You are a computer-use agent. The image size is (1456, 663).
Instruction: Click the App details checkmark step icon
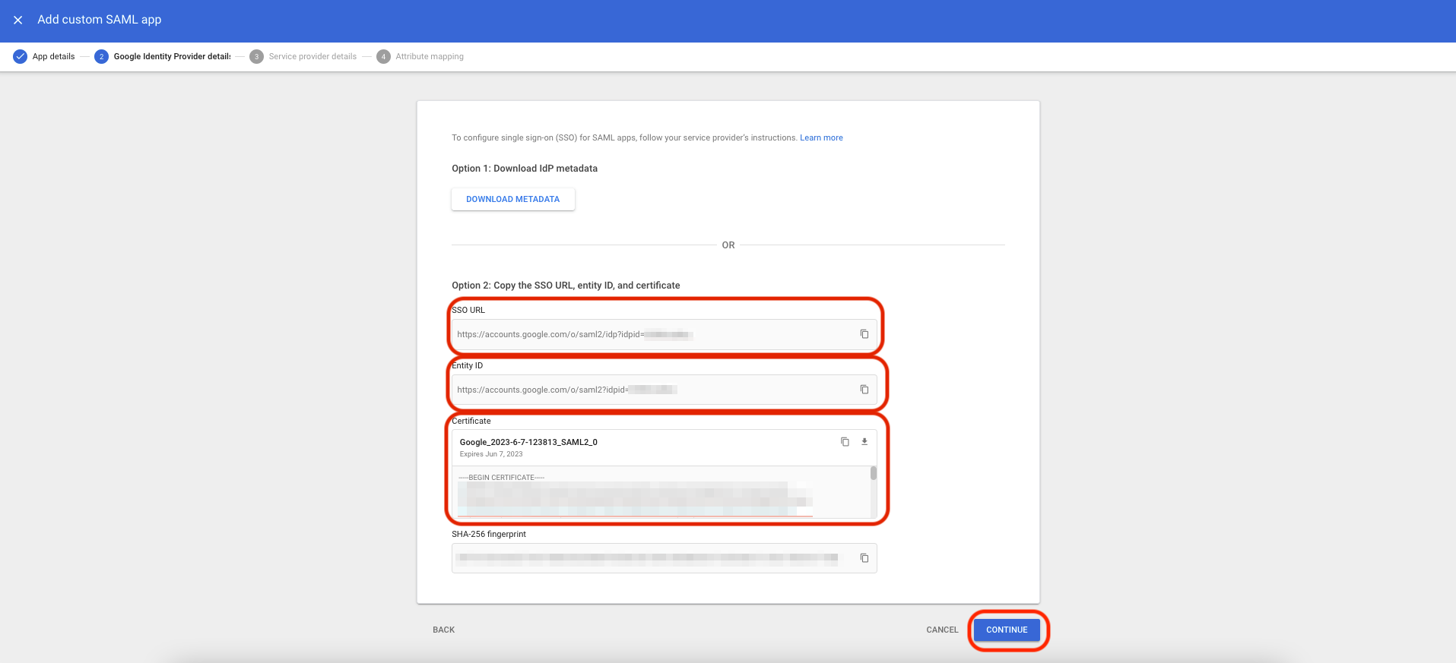21,57
